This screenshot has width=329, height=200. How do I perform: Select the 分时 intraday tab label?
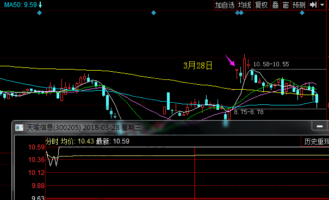[52, 141]
